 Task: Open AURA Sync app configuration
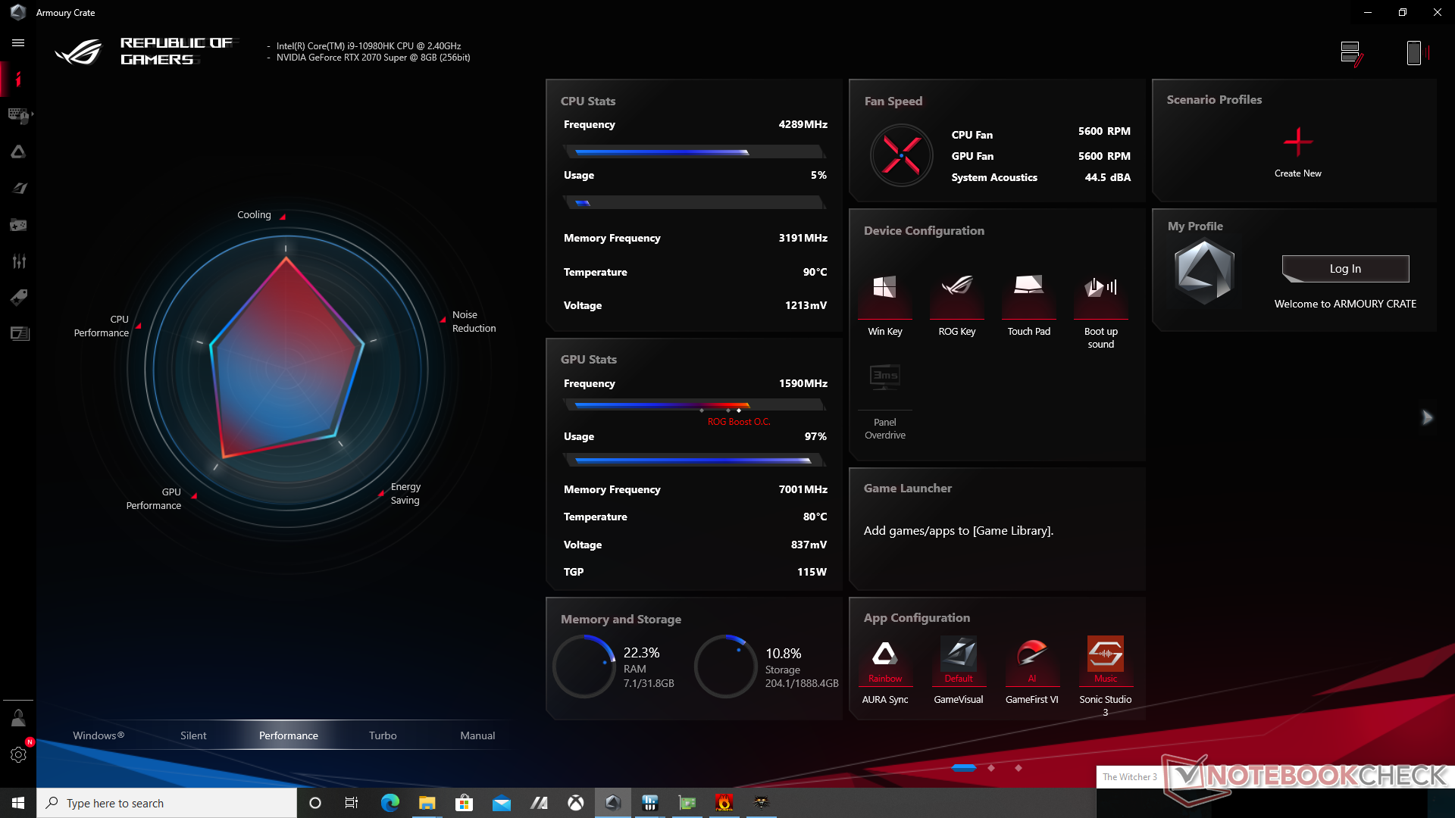(x=884, y=654)
